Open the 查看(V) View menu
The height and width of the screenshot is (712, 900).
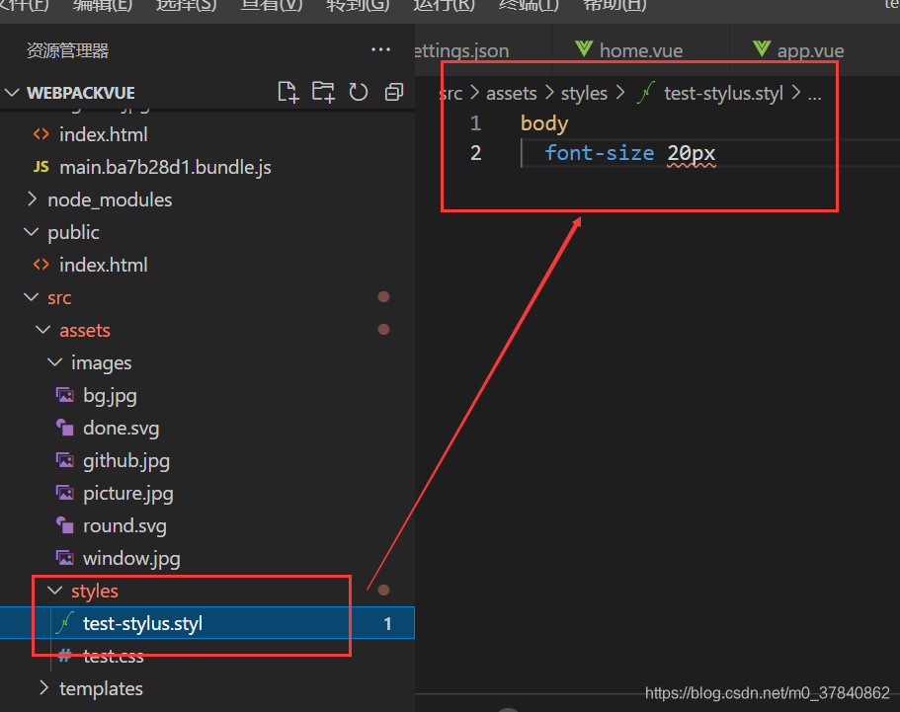pyautogui.click(x=272, y=6)
